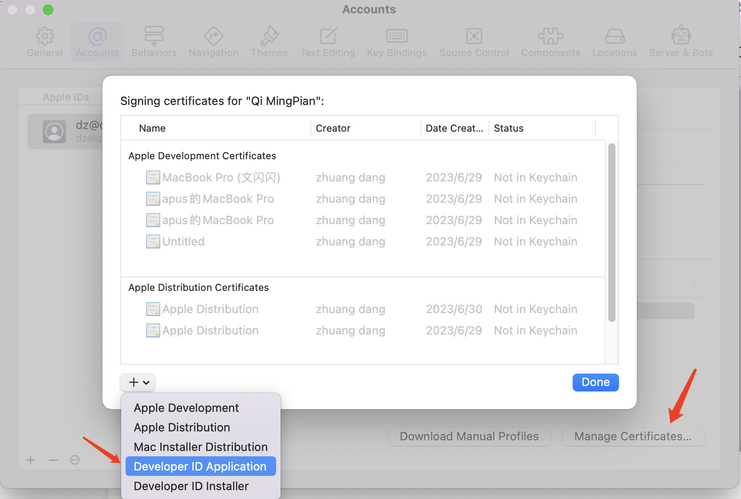Click the add account plus icon

coord(30,460)
